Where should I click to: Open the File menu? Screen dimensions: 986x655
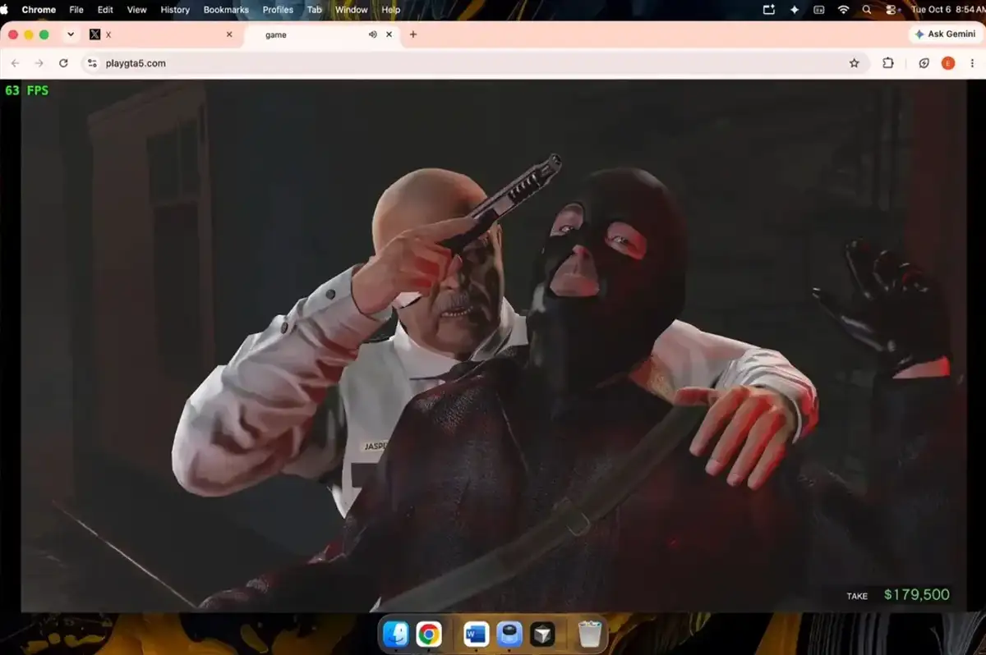pyautogui.click(x=76, y=10)
